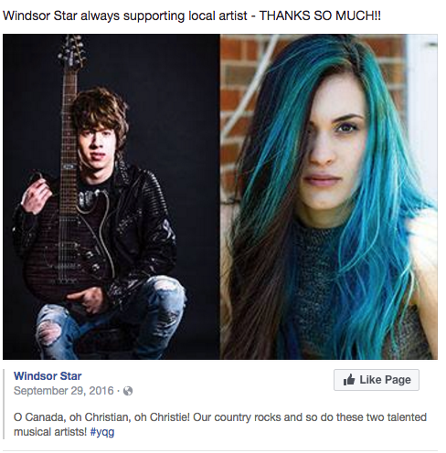Click the vertical quote bar beside shared post
The height and width of the screenshot is (453, 446).
tap(4, 404)
